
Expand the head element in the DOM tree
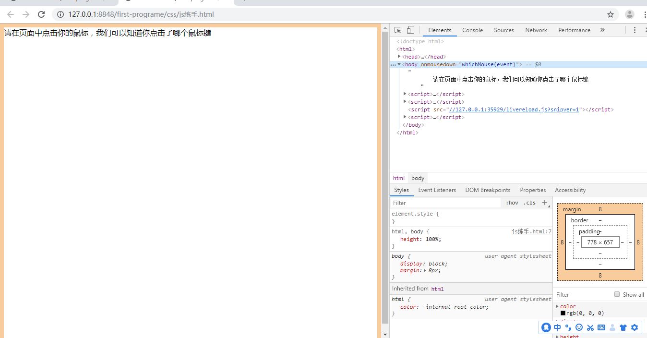(x=399, y=56)
